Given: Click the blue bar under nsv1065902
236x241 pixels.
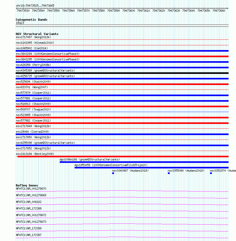Looking at the screenshot, I should (122, 51).
